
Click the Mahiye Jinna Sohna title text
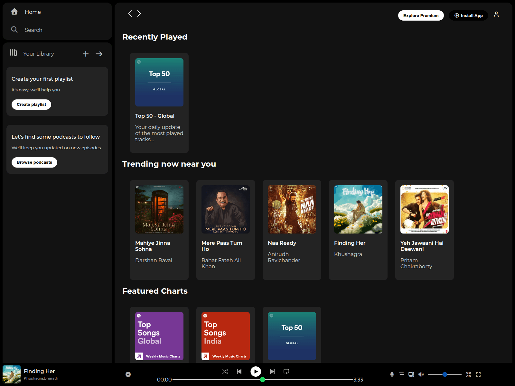[x=153, y=246]
